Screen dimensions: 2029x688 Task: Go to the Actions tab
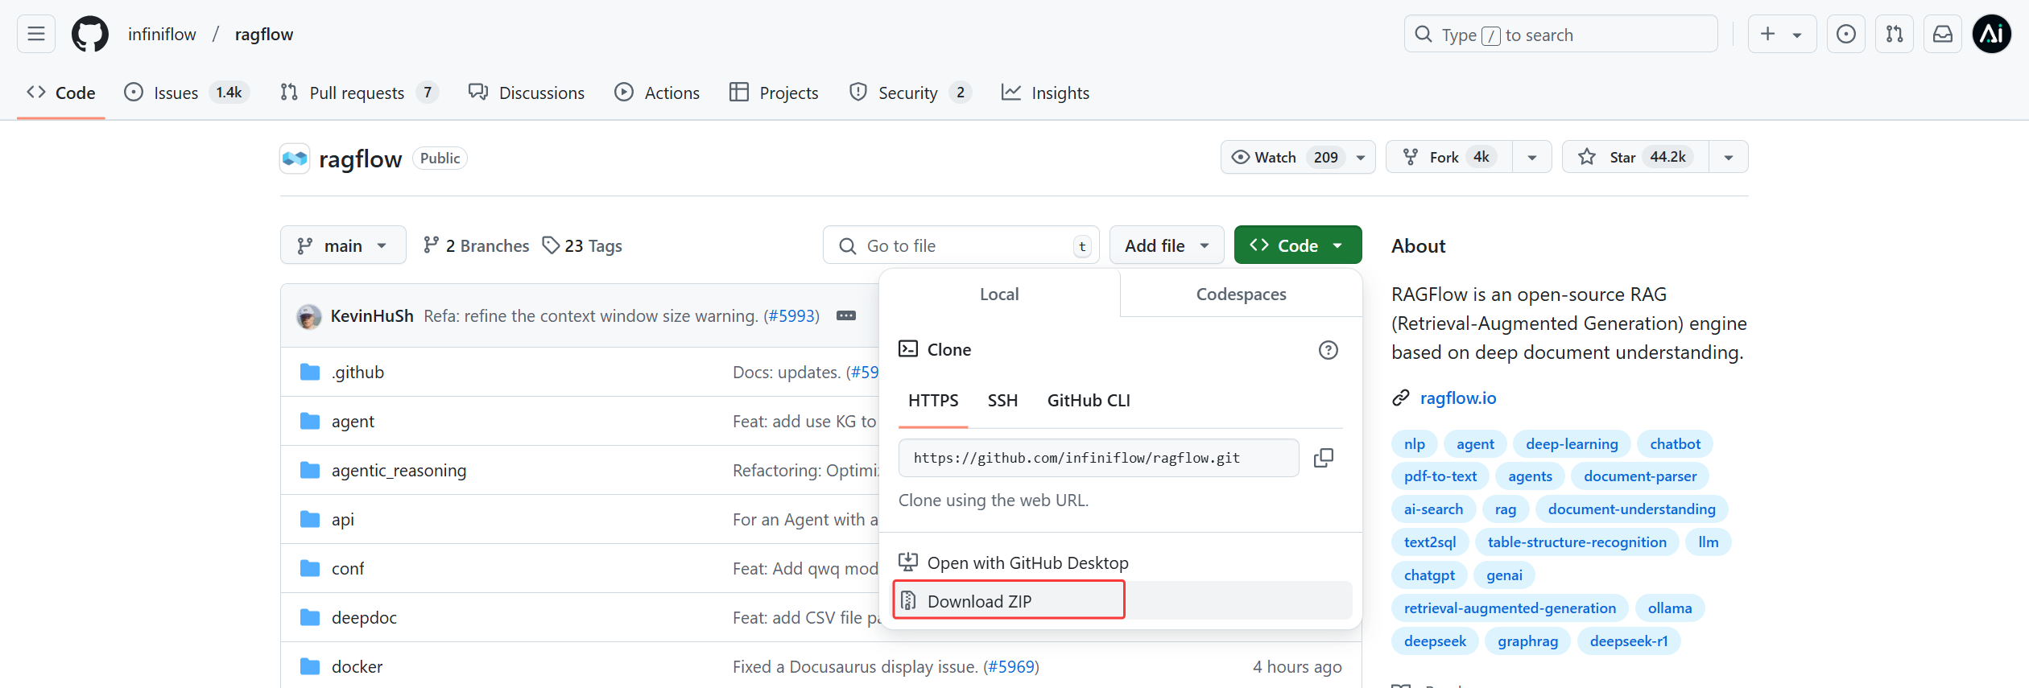657,93
